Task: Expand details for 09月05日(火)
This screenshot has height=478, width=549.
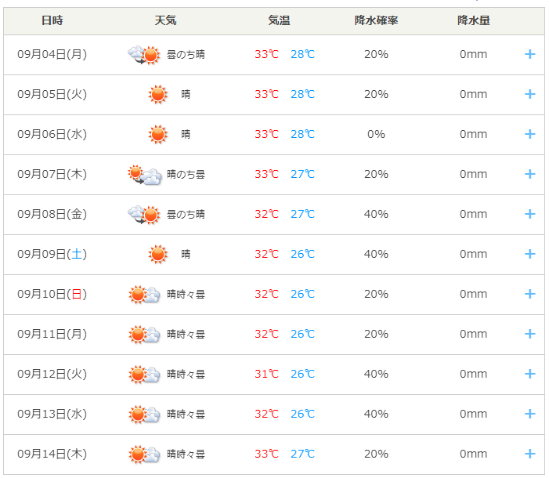Action: (x=529, y=94)
